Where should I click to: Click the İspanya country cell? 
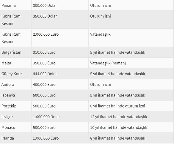[8, 95]
